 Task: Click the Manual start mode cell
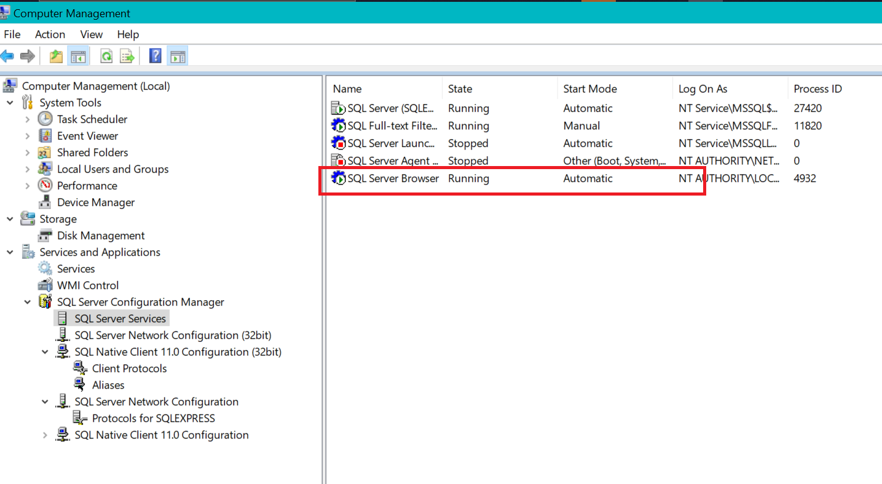coord(581,125)
